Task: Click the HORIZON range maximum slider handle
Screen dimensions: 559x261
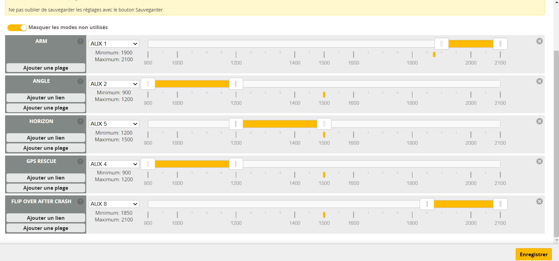Action: pos(324,124)
